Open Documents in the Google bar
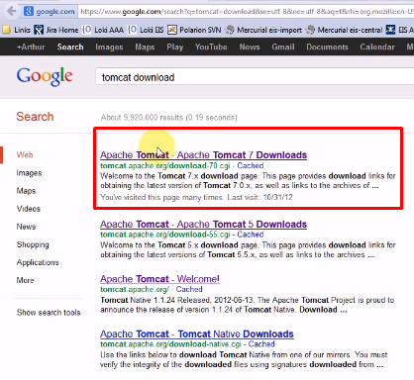Screen dimensions: 414x380 (x=327, y=47)
